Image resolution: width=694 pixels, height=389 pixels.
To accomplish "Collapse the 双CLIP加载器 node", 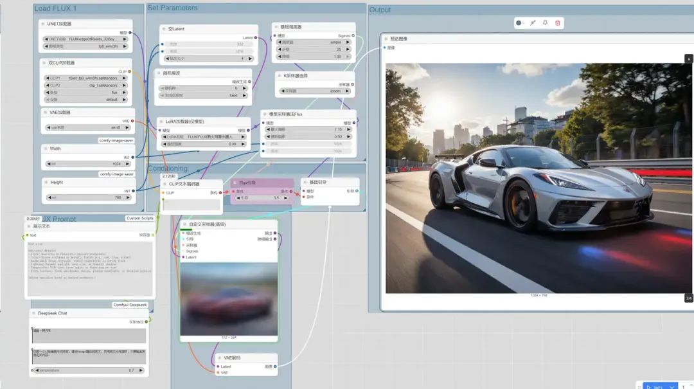I will tap(44, 63).
